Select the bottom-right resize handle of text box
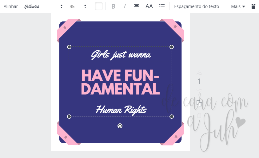This screenshot has height=158, width=259. [x=172, y=117]
